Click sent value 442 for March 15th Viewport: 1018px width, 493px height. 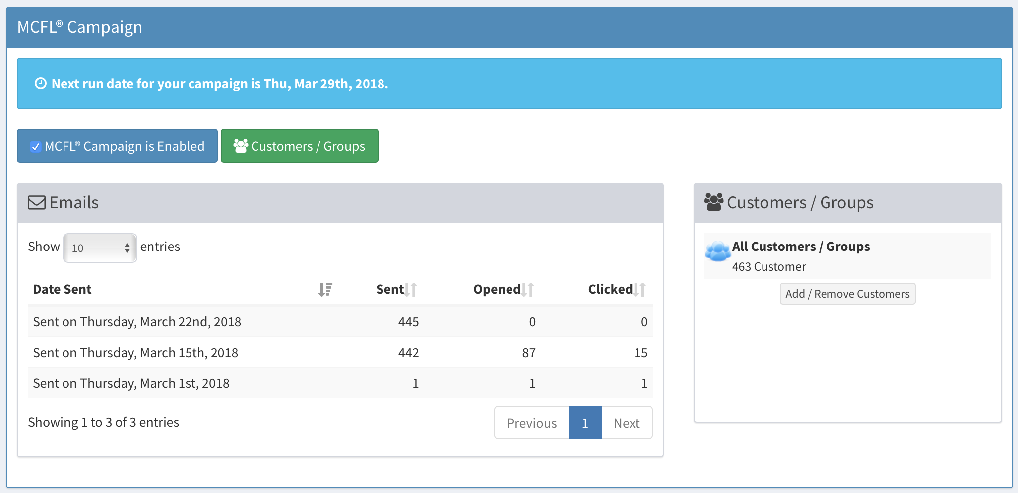click(408, 353)
